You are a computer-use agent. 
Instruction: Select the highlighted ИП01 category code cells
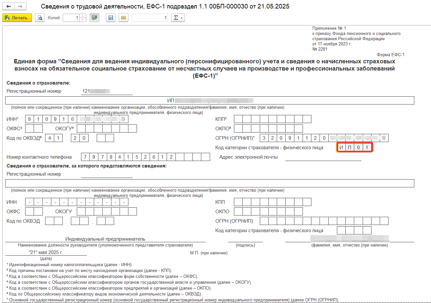pyautogui.click(x=354, y=148)
